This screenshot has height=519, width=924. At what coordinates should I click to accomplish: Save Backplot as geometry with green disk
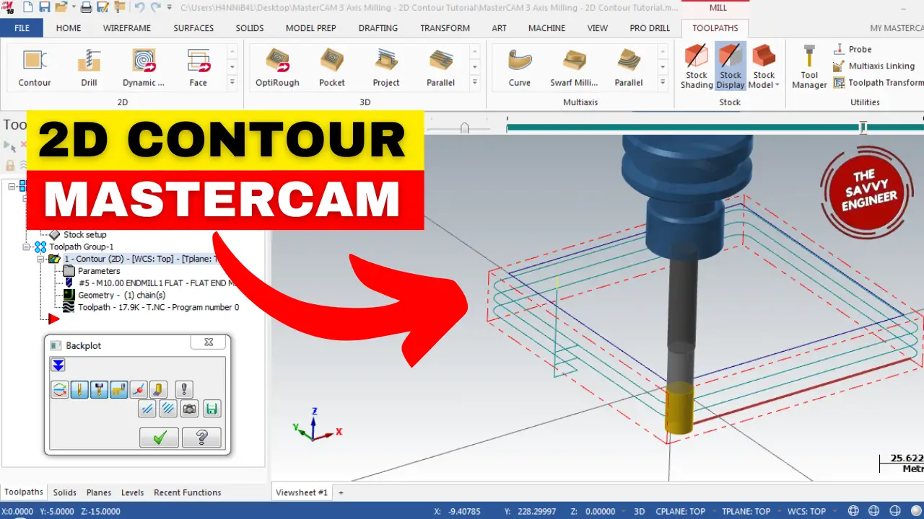[x=212, y=409]
